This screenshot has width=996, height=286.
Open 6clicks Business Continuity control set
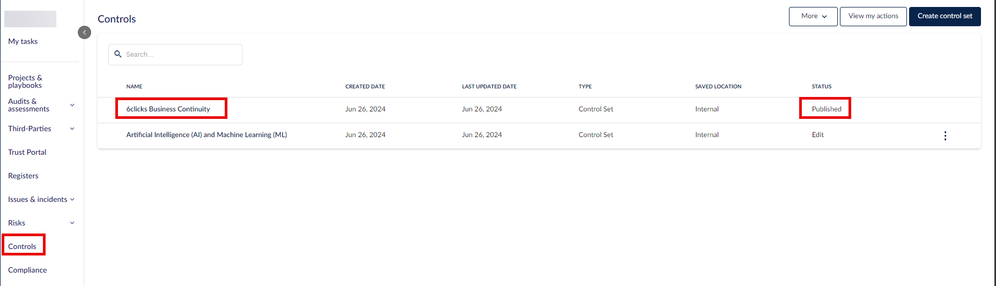click(x=168, y=109)
